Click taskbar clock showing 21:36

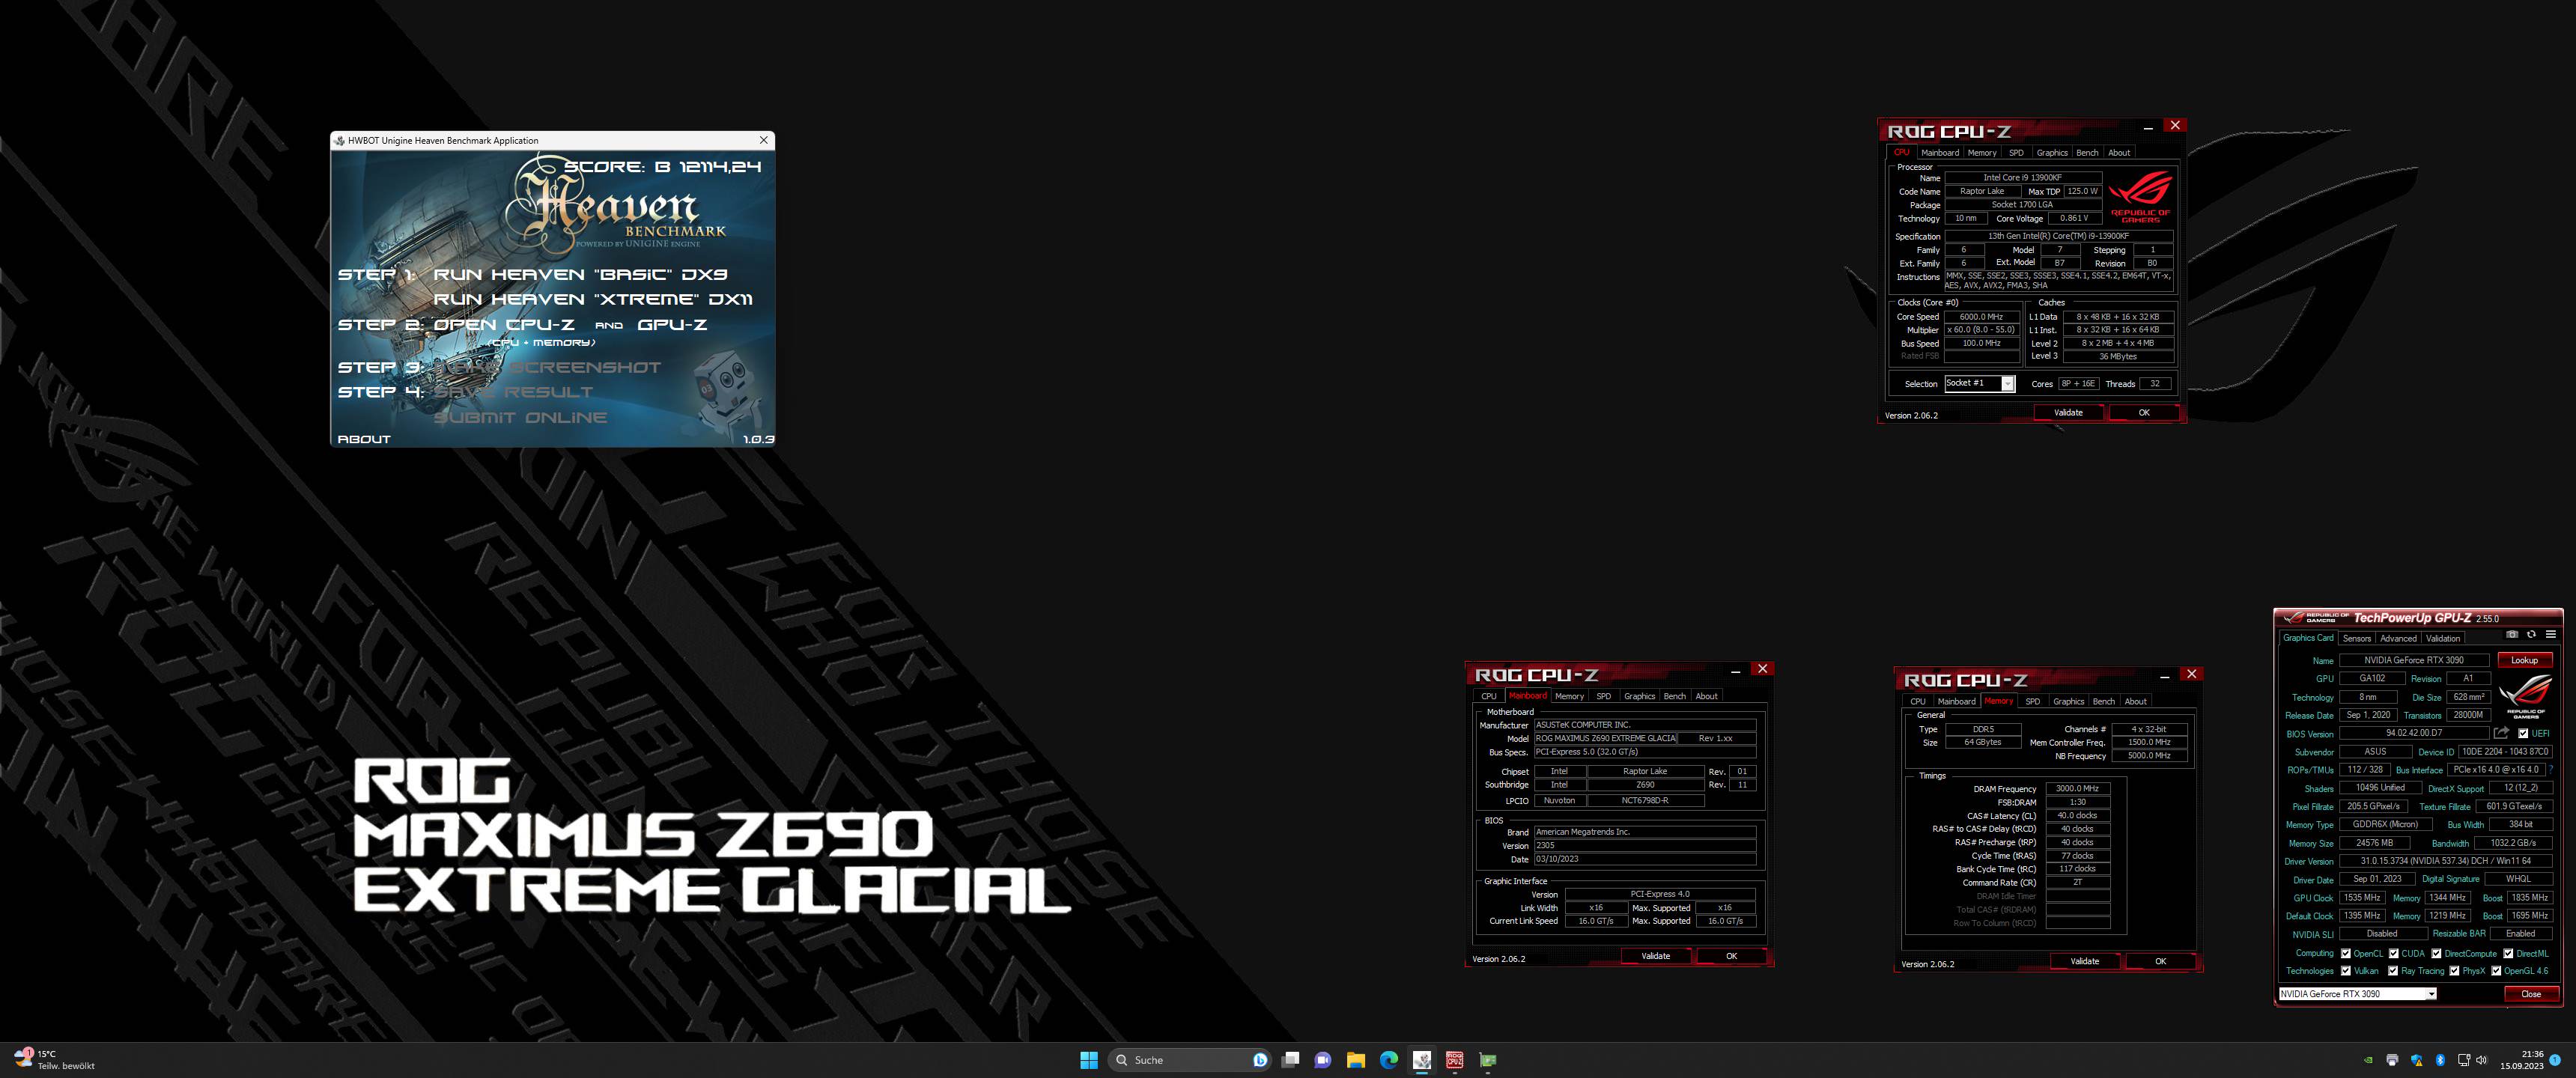2521,1060
